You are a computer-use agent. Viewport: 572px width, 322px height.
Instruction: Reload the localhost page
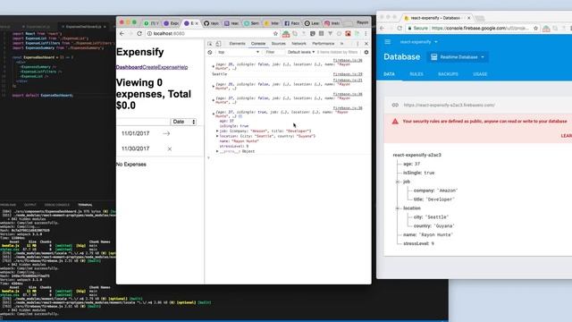pos(139,33)
